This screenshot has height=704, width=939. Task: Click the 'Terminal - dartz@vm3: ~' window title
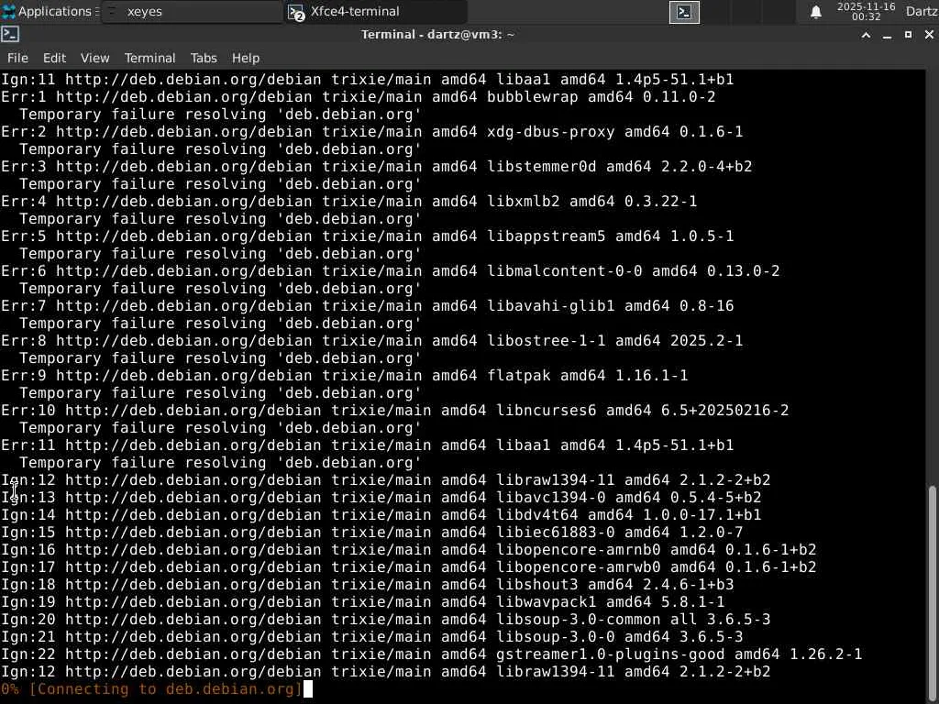[x=437, y=35]
